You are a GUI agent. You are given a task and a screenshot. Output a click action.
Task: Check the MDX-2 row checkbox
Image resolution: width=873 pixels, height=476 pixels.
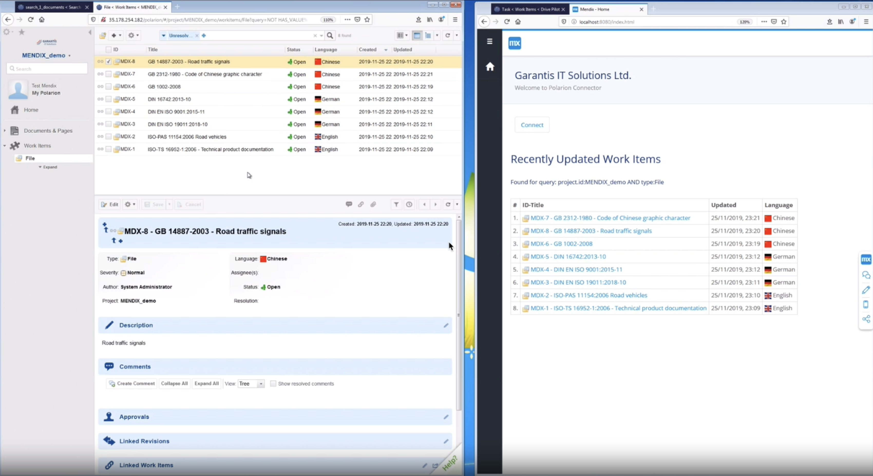(x=108, y=137)
